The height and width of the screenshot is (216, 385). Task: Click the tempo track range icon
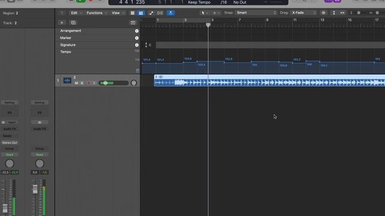click(138, 71)
